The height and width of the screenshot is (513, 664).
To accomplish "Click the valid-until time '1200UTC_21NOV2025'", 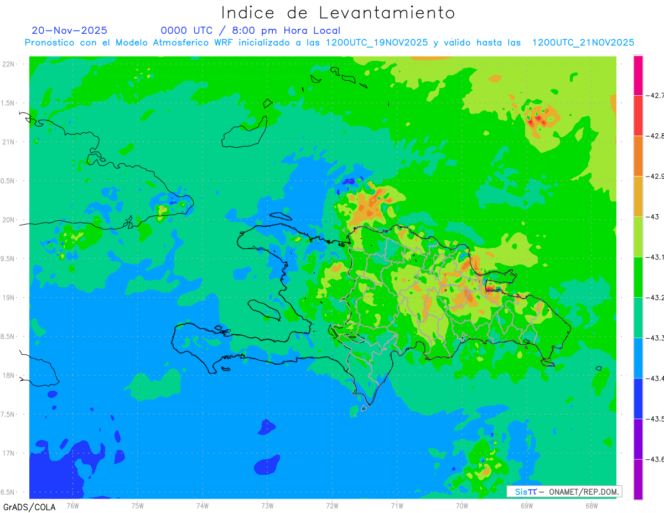I will (x=583, y=43).
